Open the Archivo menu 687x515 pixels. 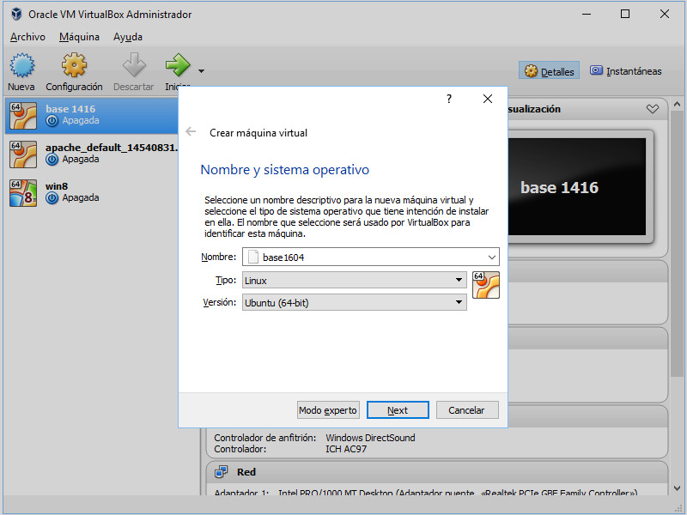coord(27,37)
